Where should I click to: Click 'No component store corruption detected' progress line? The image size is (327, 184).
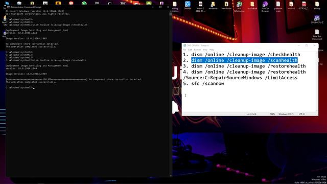point(74,79)
